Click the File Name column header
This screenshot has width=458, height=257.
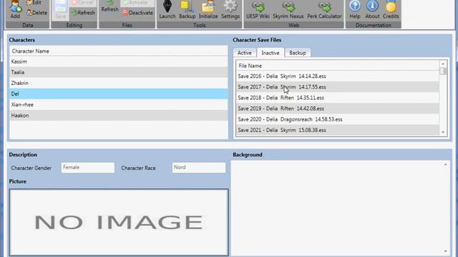337,66
